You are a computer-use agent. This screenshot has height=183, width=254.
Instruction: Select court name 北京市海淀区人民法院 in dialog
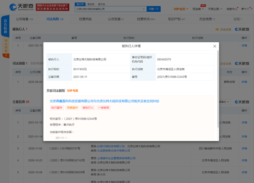tap(171, 69)
